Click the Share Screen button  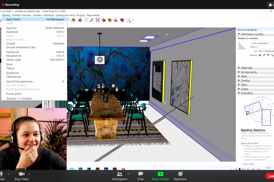click(x=160, y=176)
